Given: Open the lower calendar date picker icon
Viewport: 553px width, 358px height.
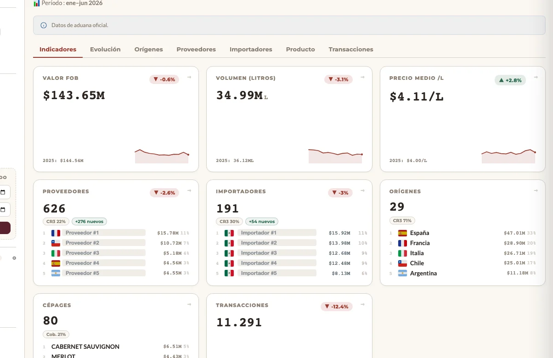Looking at the screenshot, I should [x=3, y=210].
